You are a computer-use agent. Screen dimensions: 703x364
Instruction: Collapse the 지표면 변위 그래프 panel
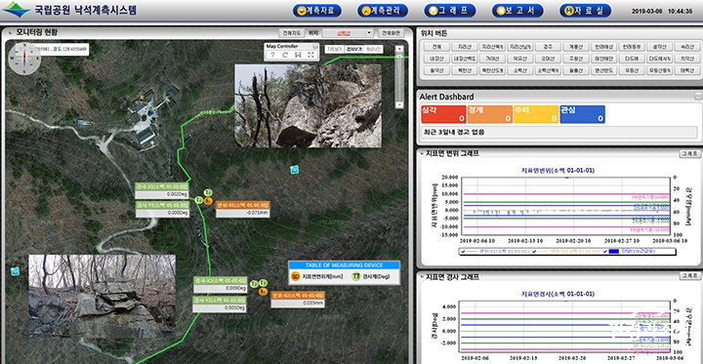[x=423, y=153]
